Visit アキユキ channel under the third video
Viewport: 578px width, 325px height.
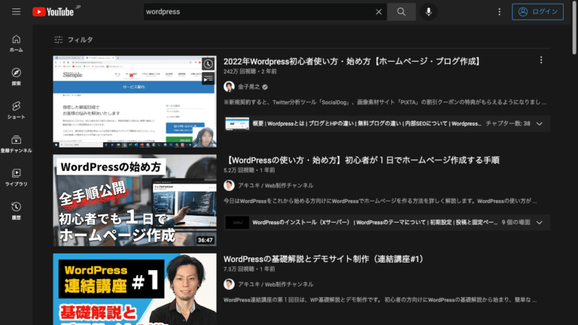coord(275,284)
